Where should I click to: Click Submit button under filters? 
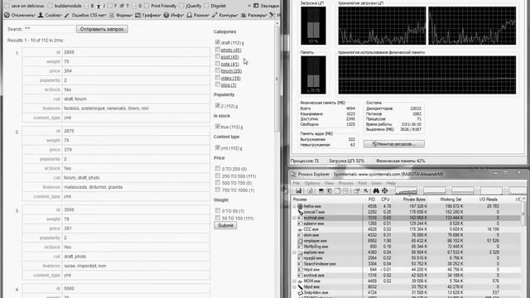click(x=225, y=225)
